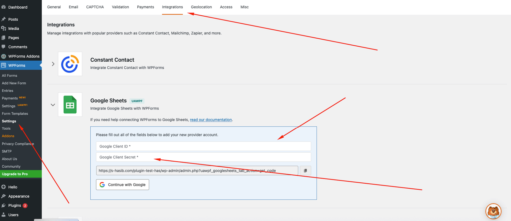
Task: Expand the Constant Contact integration section
Action: pos(53,64)
